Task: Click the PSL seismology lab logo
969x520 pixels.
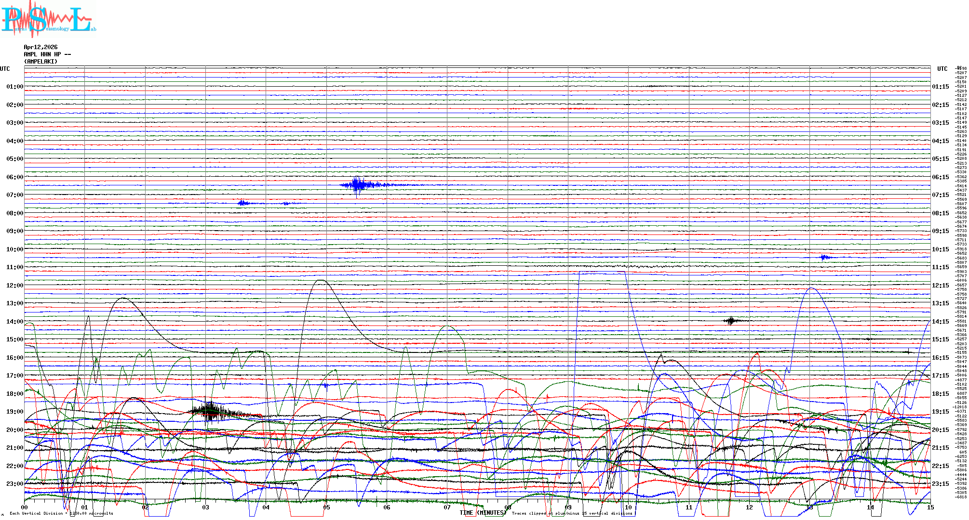Action: [x=48, y=19]
